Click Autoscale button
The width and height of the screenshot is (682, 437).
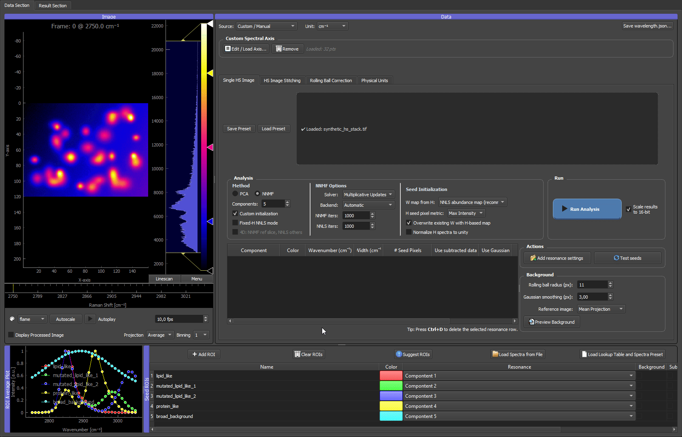[x=66, y=319]
